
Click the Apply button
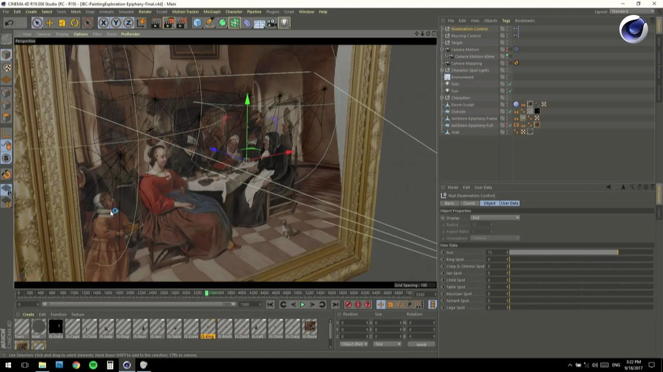click(x=421, y=344)
